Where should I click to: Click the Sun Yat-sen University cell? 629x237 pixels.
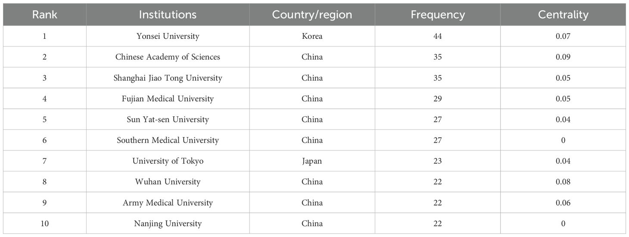tap(168, 119)
